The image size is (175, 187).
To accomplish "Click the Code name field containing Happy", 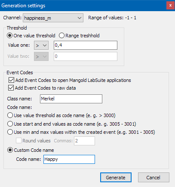I will click(x=69, y=160).
